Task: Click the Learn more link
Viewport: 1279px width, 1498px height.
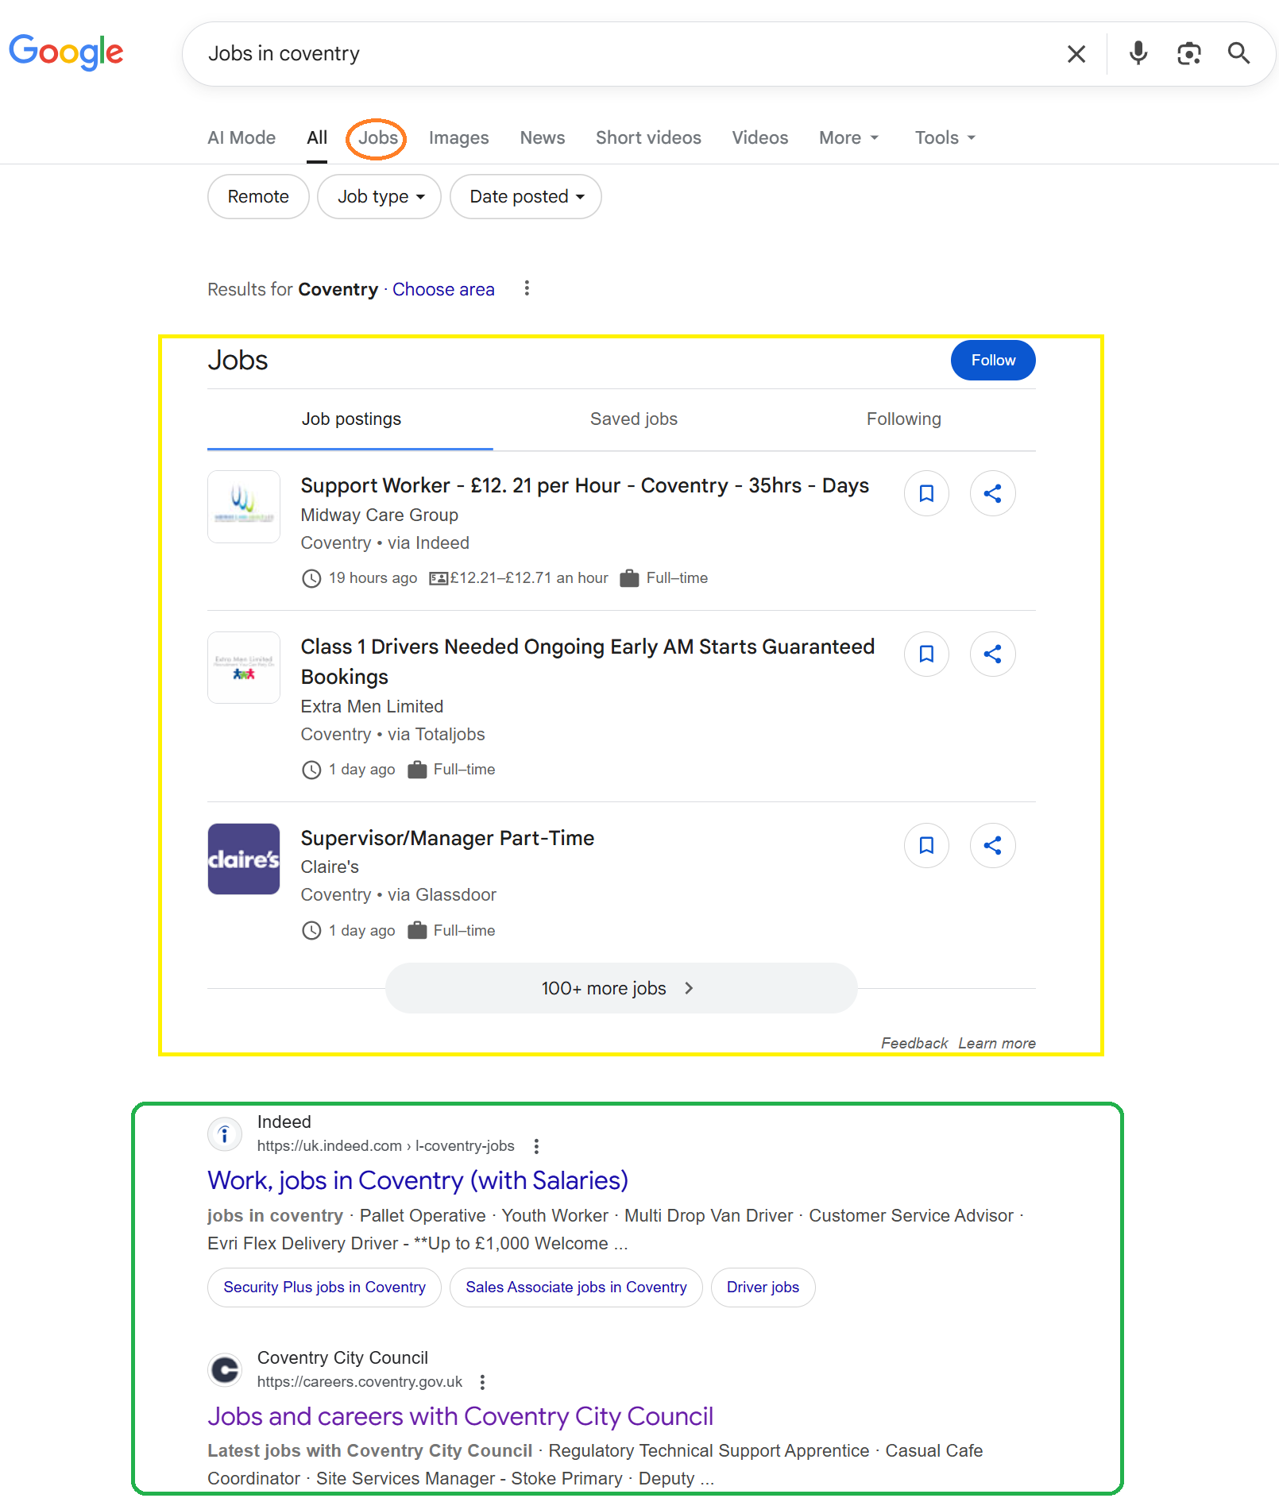Action: point(997,1043)
